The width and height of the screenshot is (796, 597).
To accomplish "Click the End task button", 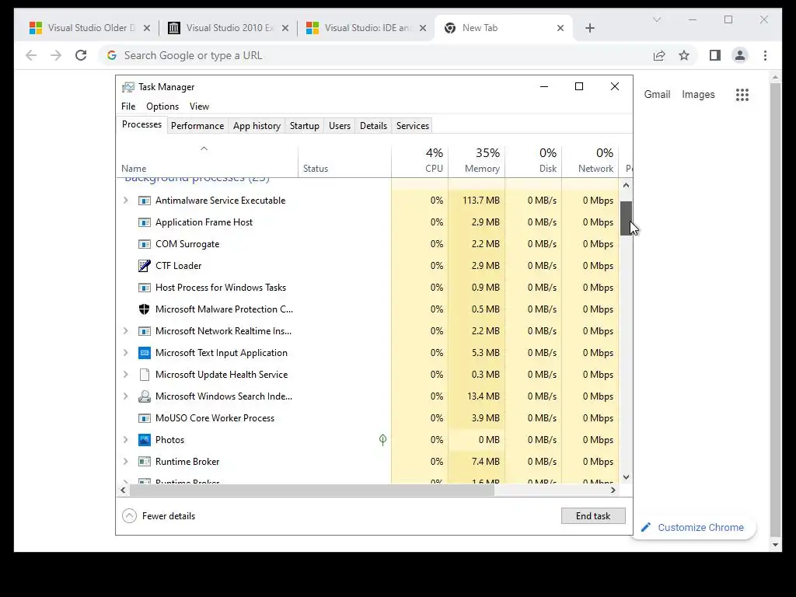I will [x=593, y=516].
